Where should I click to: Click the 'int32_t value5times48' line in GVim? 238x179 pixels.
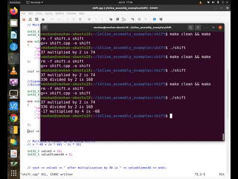pos(50,155)
